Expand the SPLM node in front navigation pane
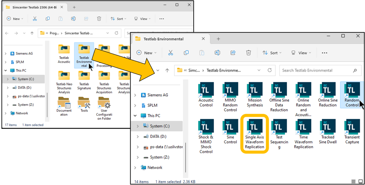 135,105
